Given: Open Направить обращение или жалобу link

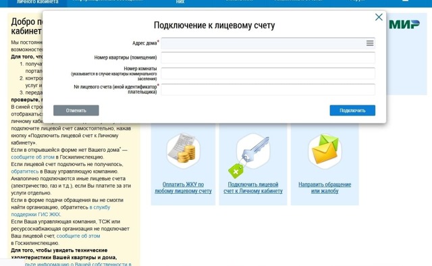Looking at the screenshot, I should [x=325, y=188].
